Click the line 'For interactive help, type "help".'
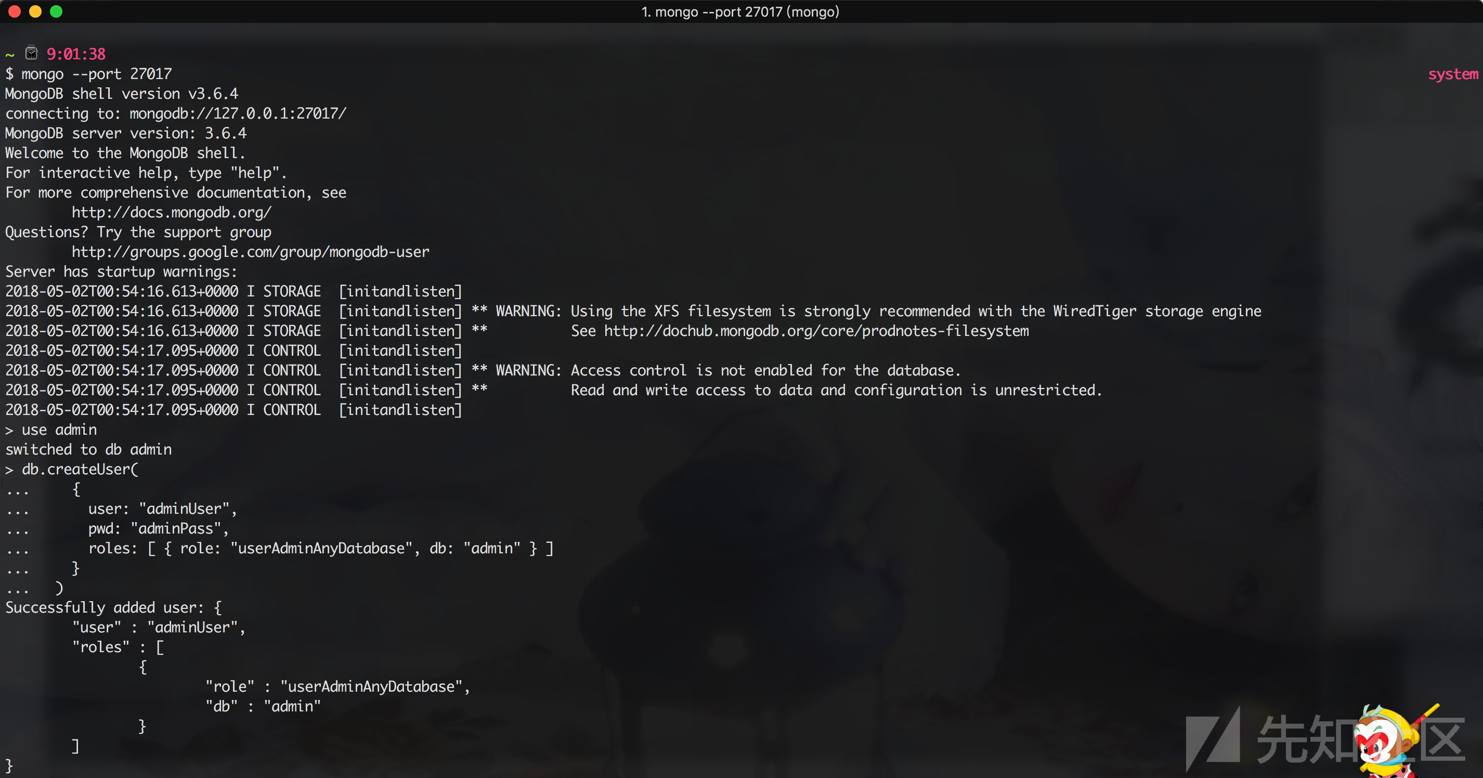 146,173
